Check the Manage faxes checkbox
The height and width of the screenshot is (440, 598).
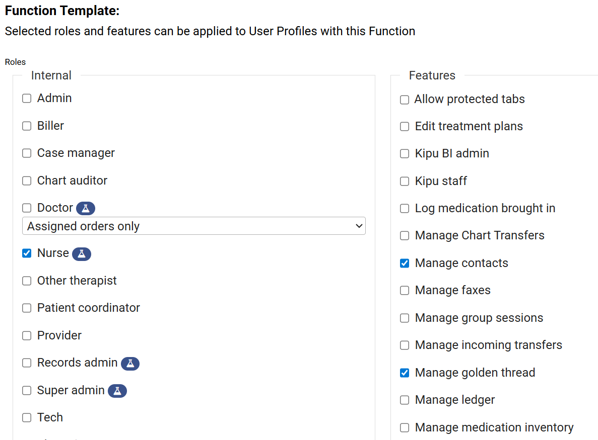pos(405,291)
